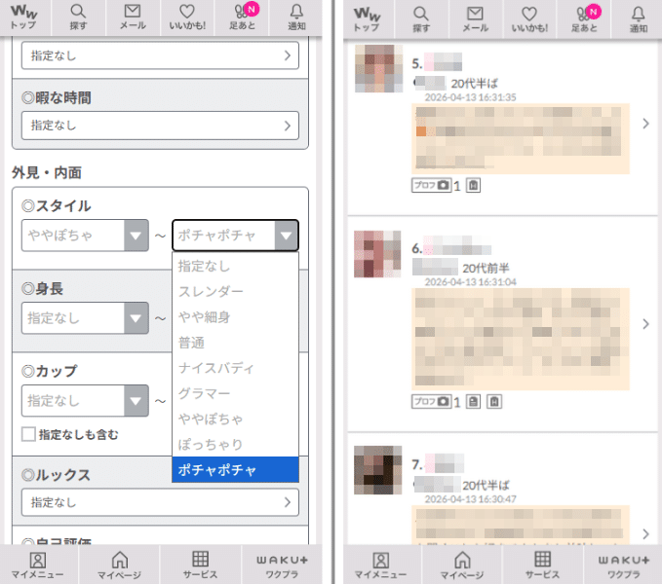The image size is (662, 584).
Task: Open マイページ home in right bottom bar
Action: tap(462, 565)
